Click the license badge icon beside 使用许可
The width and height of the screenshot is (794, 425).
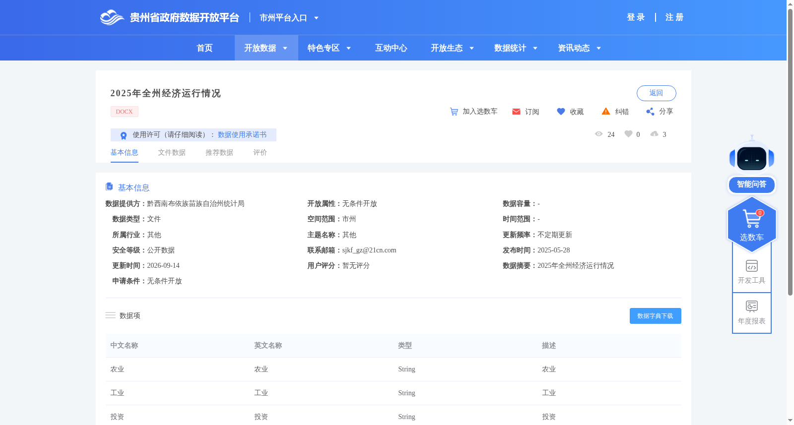point(124,135)
